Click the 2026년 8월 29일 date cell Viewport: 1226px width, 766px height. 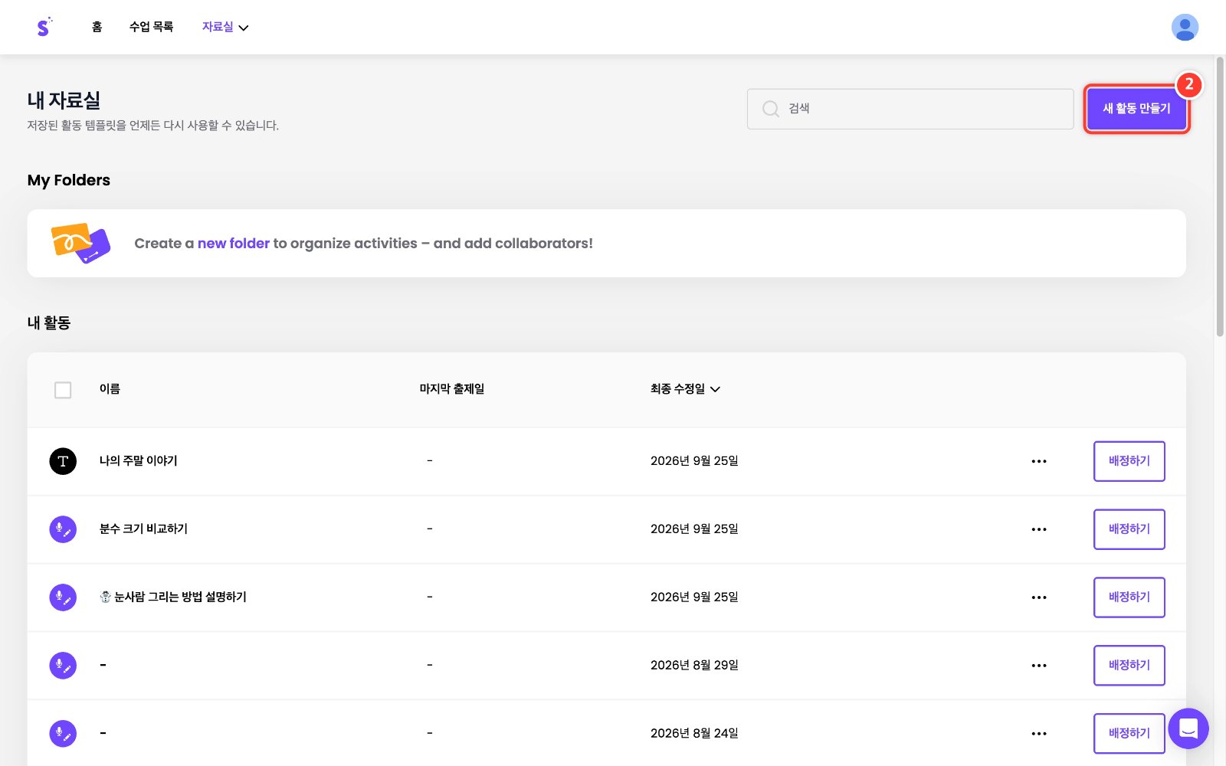pyautogui.click(x=694, y=666)
